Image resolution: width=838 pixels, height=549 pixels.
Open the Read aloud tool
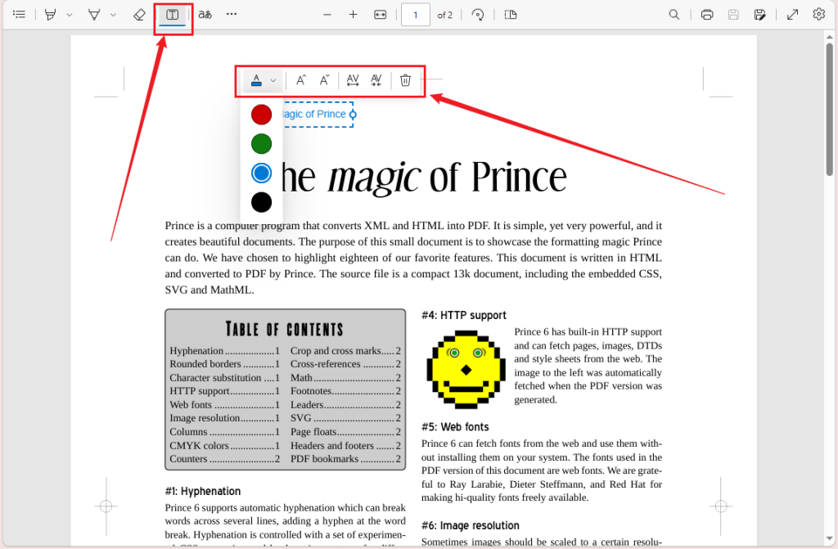tap(205, 15)
